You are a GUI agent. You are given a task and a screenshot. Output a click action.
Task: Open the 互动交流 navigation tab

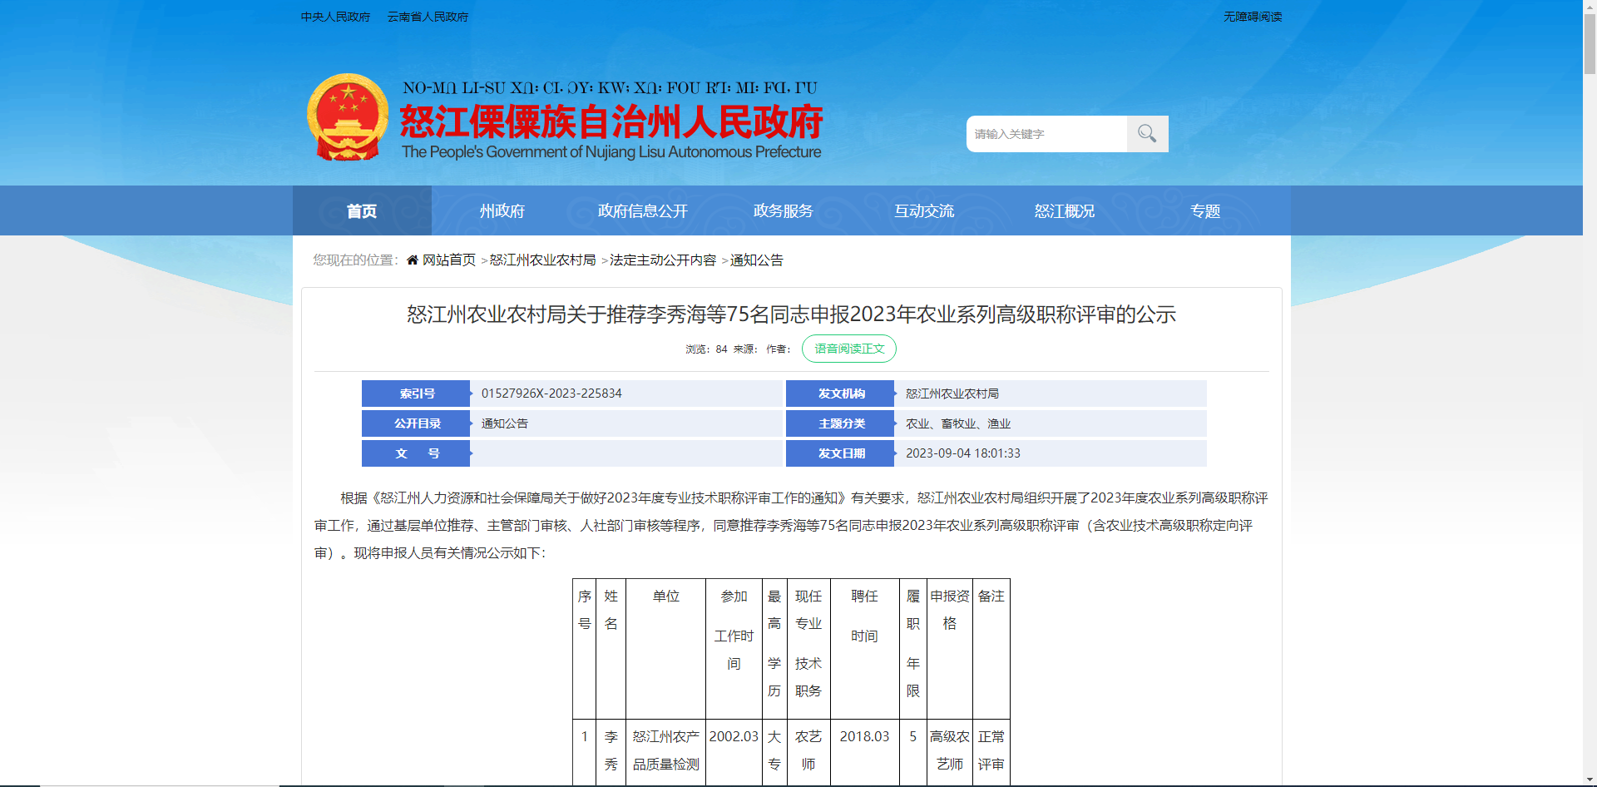(x=924, y=211)
